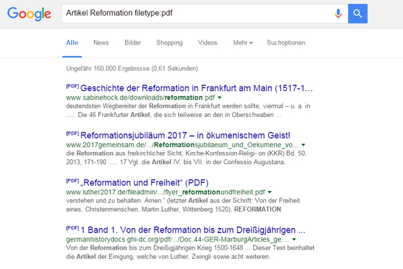The width and height of the screenshot is (403, 269).
Task: Open the Bilder tab
Action: 133,43
